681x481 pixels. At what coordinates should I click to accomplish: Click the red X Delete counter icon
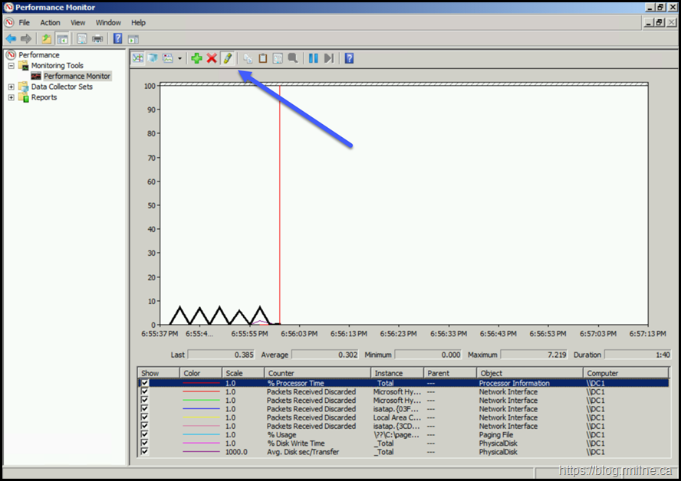[x=212, y=58]
